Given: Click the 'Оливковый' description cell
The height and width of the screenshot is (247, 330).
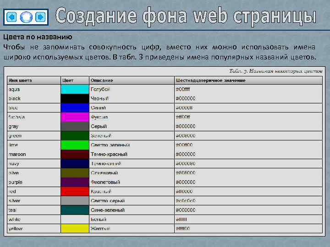Looking at the screenshot, I should point(132,173).
